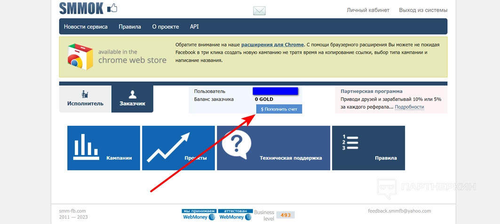Open О проекте in the navigation bar
The image size is (500, 224).
click(x=166, y=27)
